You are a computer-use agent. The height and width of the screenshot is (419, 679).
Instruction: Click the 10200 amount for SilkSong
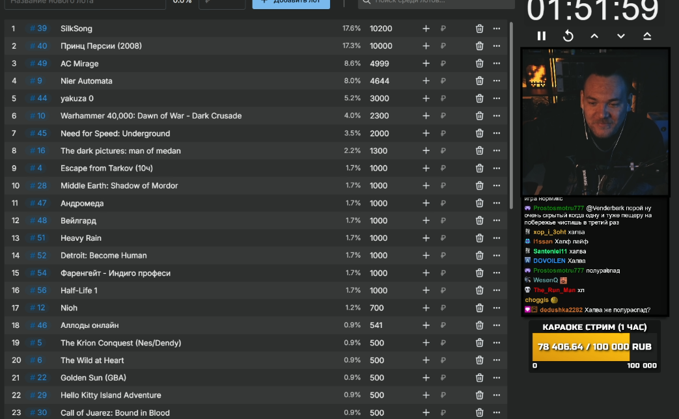point(381,29)
